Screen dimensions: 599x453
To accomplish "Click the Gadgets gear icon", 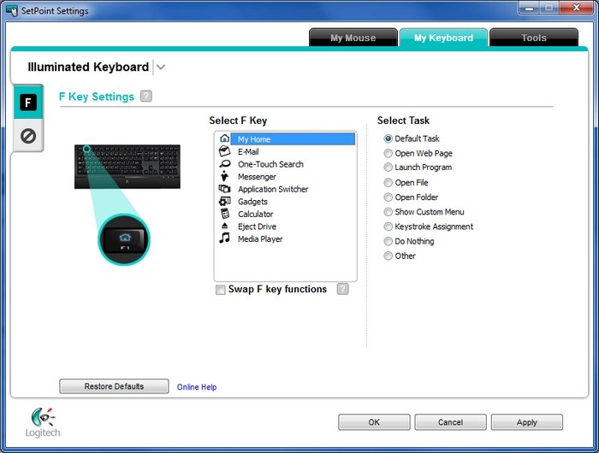I will [224, 201].
